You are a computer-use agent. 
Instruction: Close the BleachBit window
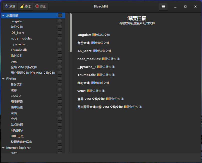[195, 6]
